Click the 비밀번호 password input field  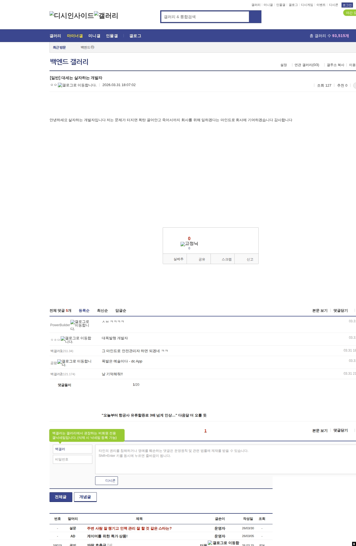(x=72, y=459)
